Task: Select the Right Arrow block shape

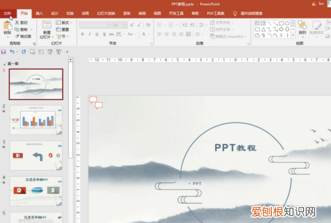Action: point(281,29)
